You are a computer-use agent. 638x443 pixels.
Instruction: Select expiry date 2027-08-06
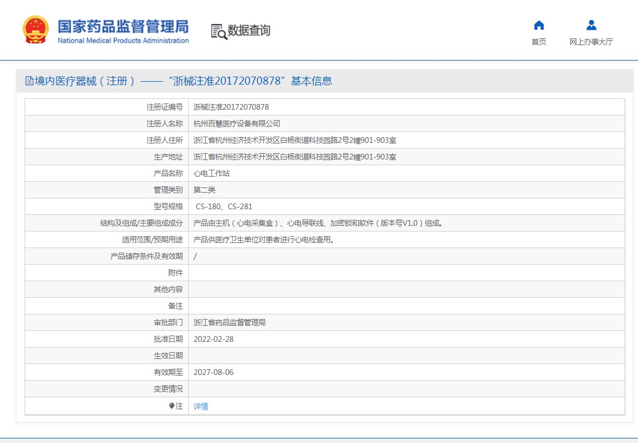click(x=214, y=372)
